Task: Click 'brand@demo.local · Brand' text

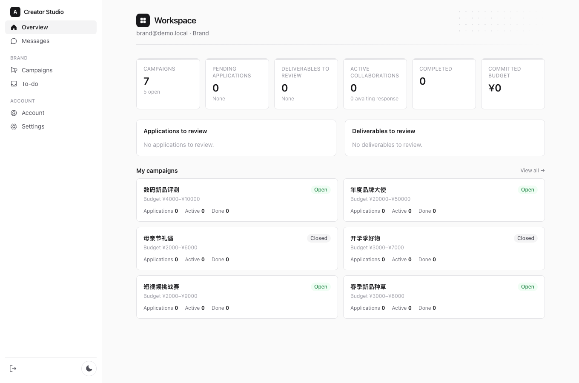Action: (172, 33)
